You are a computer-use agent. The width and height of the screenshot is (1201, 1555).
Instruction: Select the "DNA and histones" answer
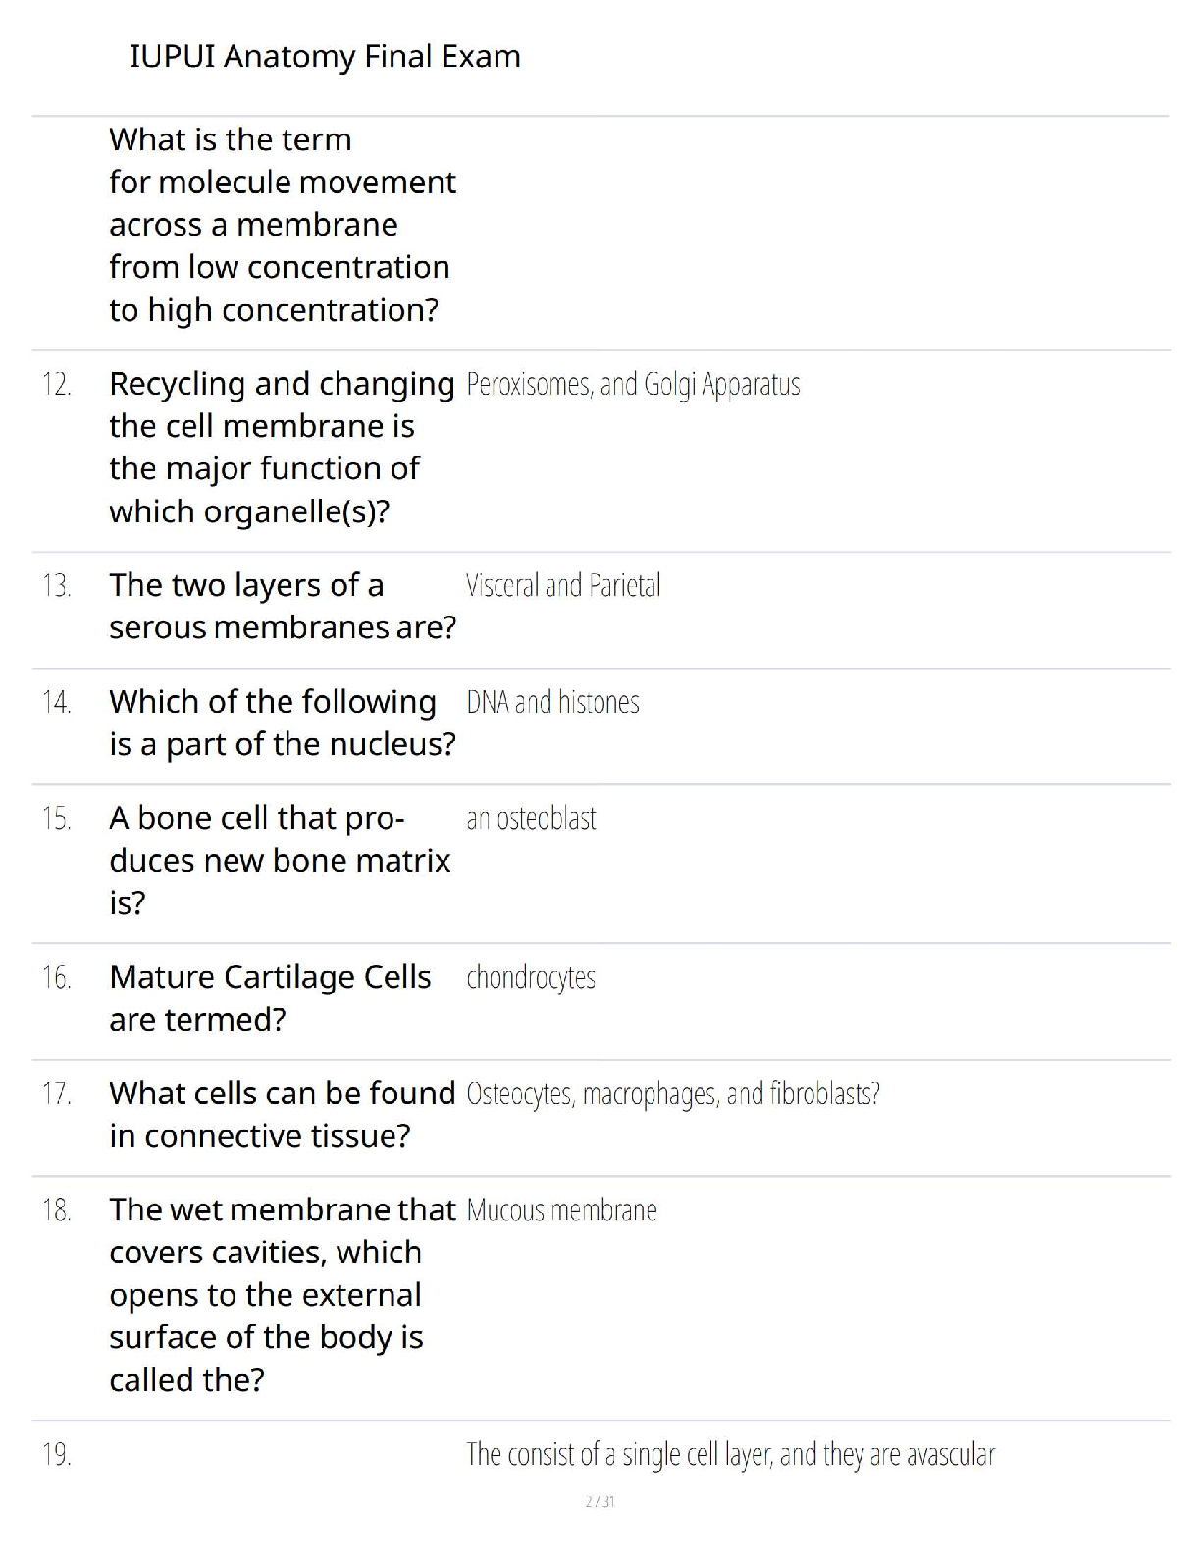pyautogui.click(x=552, y=702)
